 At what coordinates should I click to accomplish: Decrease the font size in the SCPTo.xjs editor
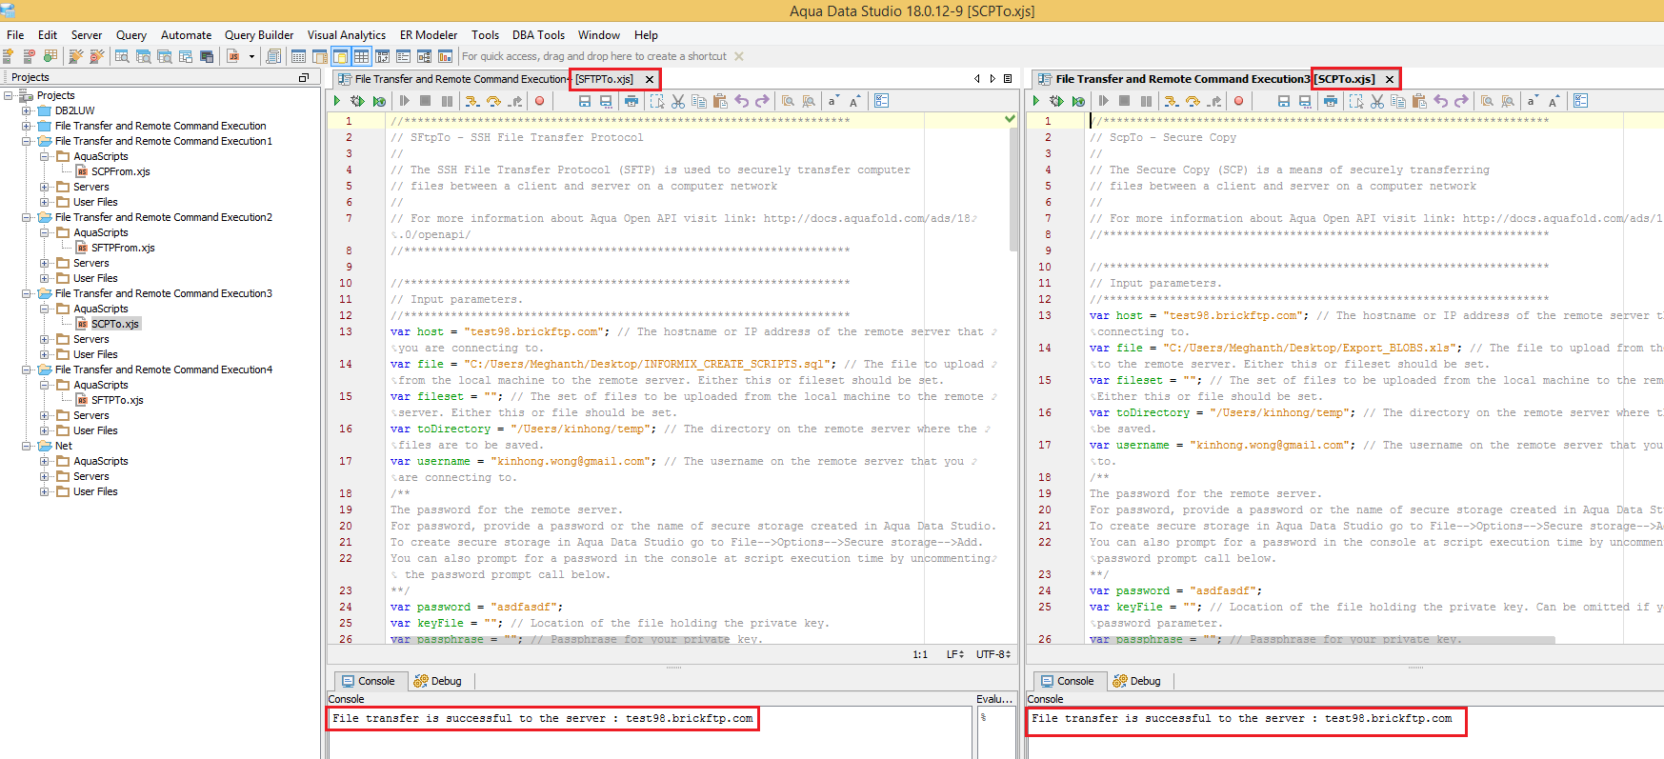pos(1533,101)
